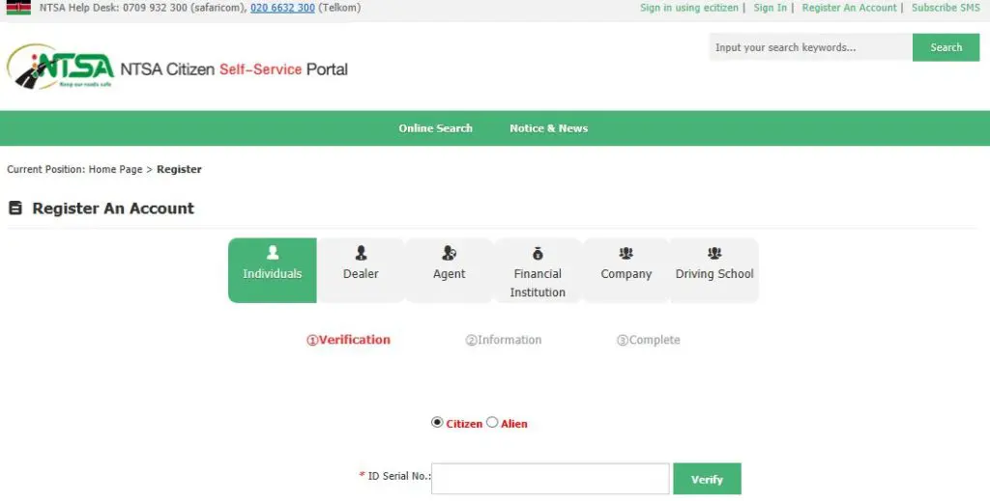Switch to the Driving School tab label
The height and width of the screenshot is (501, 990).
coord(714,274)
